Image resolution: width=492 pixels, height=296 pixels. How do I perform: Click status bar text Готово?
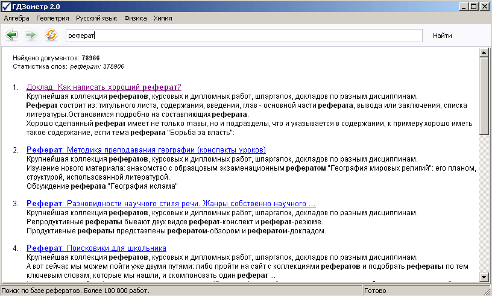[375, 291]
